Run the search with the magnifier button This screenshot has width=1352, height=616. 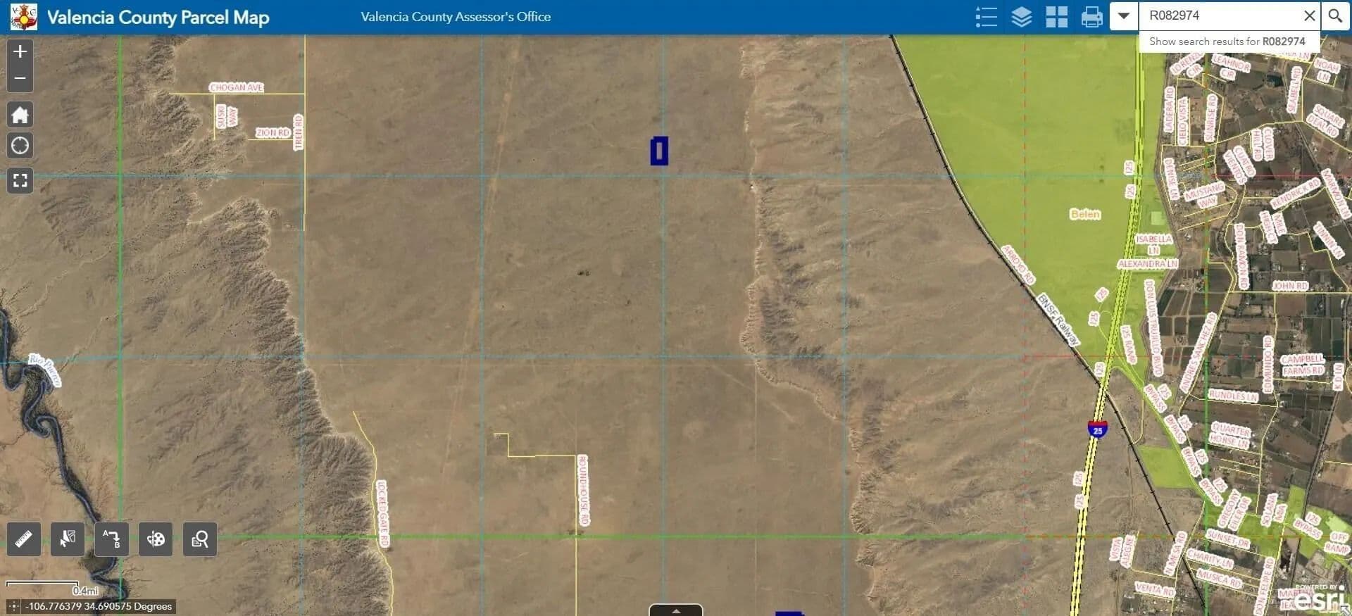coord(1335,15)
